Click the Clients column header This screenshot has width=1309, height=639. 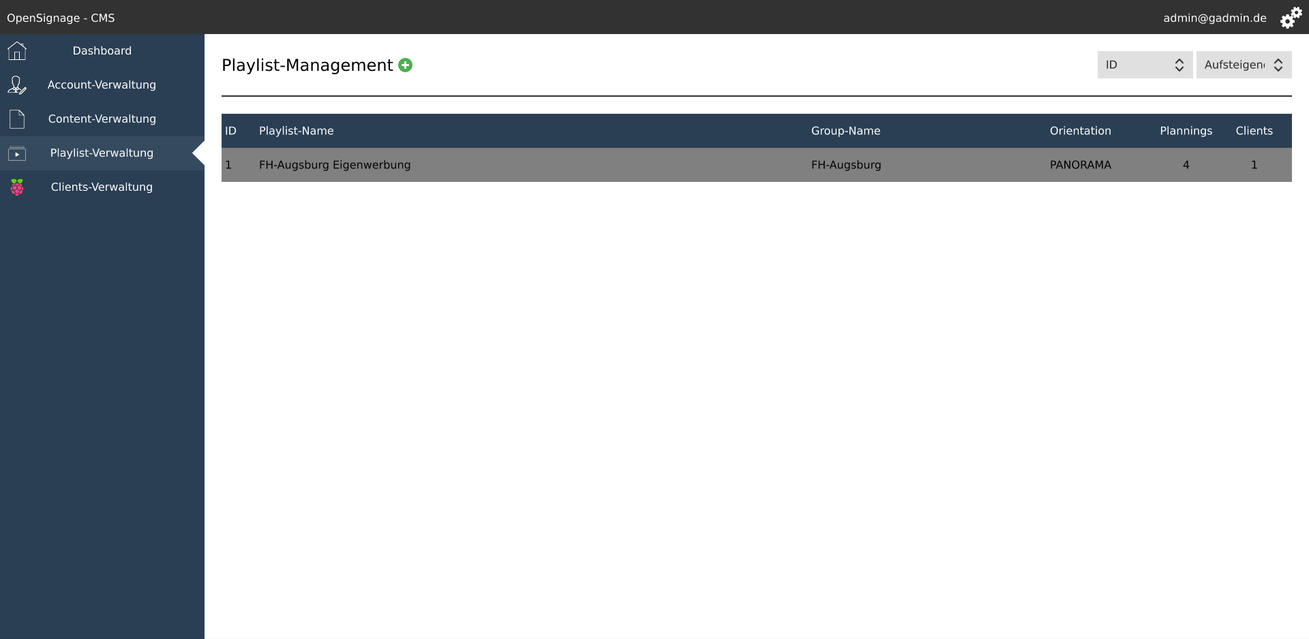pyautogui.click(x=1254, y=131)
